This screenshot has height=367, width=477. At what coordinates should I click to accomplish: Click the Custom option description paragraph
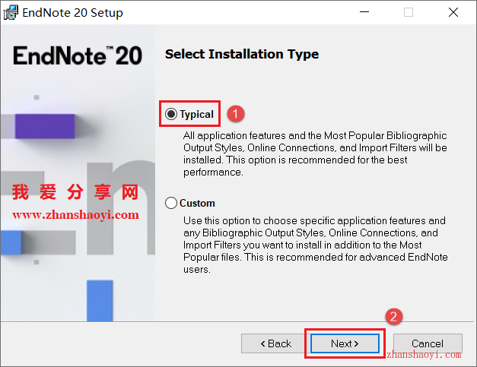316,245
